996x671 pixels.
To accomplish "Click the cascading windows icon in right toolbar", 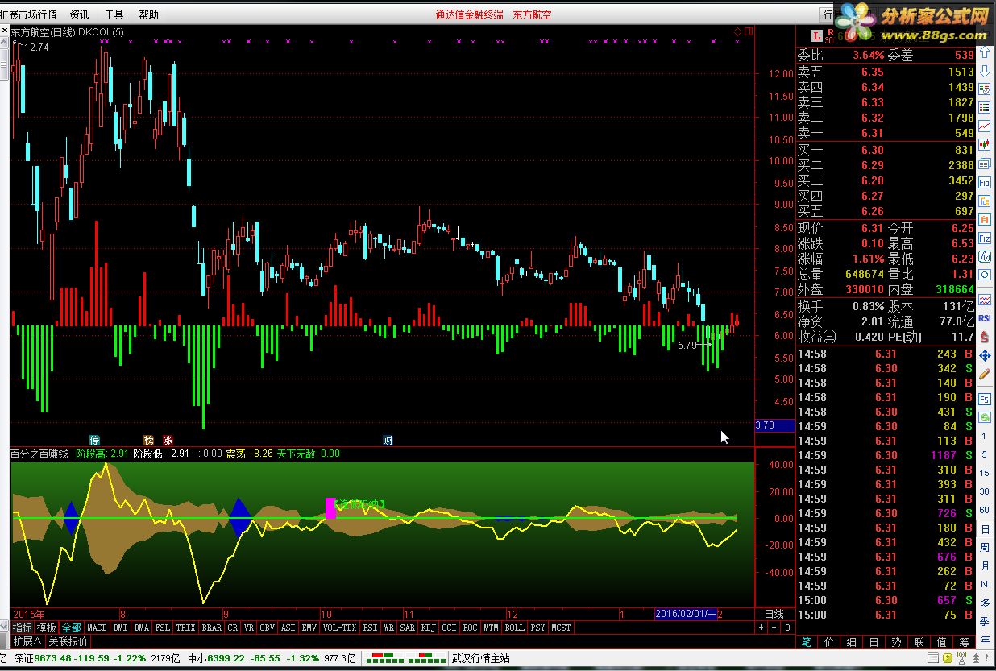I will [x=985, y=164].
